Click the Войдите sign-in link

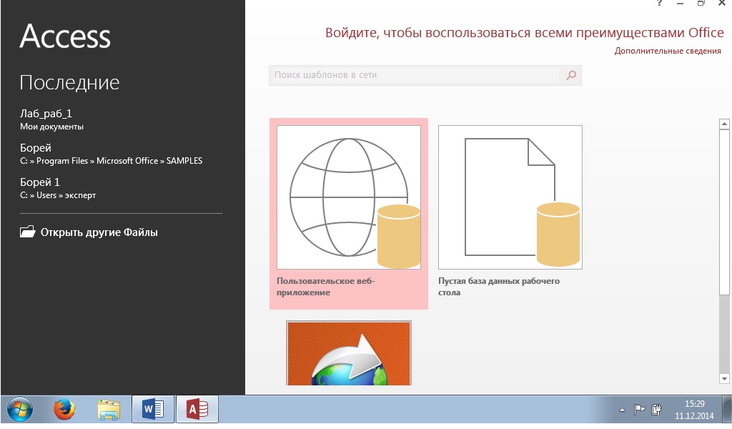524,33
